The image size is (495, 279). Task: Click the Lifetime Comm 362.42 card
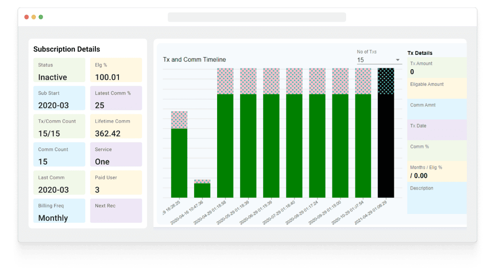coord(116,126)
